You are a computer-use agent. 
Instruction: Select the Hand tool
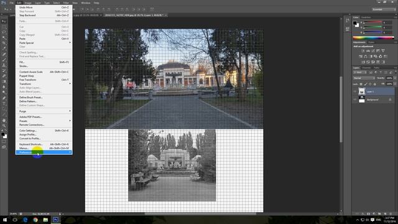[4, 120]
